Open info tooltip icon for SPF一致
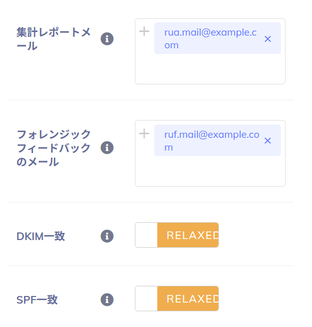The height and width of the screenshot is (327, 312). tap(107, 300)
